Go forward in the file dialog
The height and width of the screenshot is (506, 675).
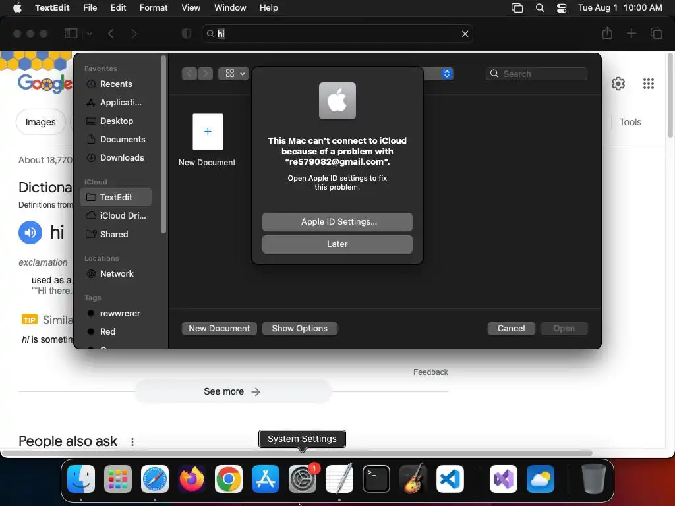click(x=206, y=74)
